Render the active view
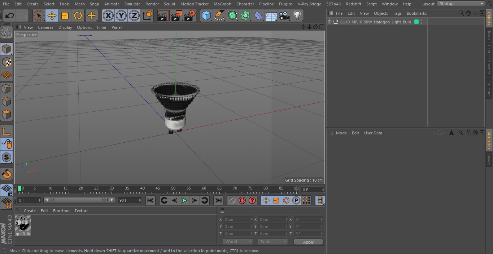This screenshot has height=254, width=493. pos(163,15)
